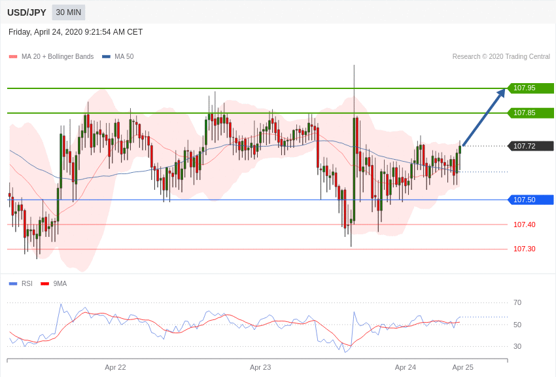Click the 'MA 50' legend label

[124, 56]
